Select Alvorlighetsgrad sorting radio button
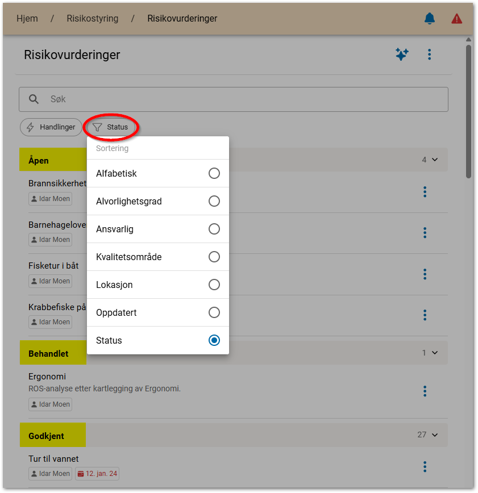 [214, 201]
